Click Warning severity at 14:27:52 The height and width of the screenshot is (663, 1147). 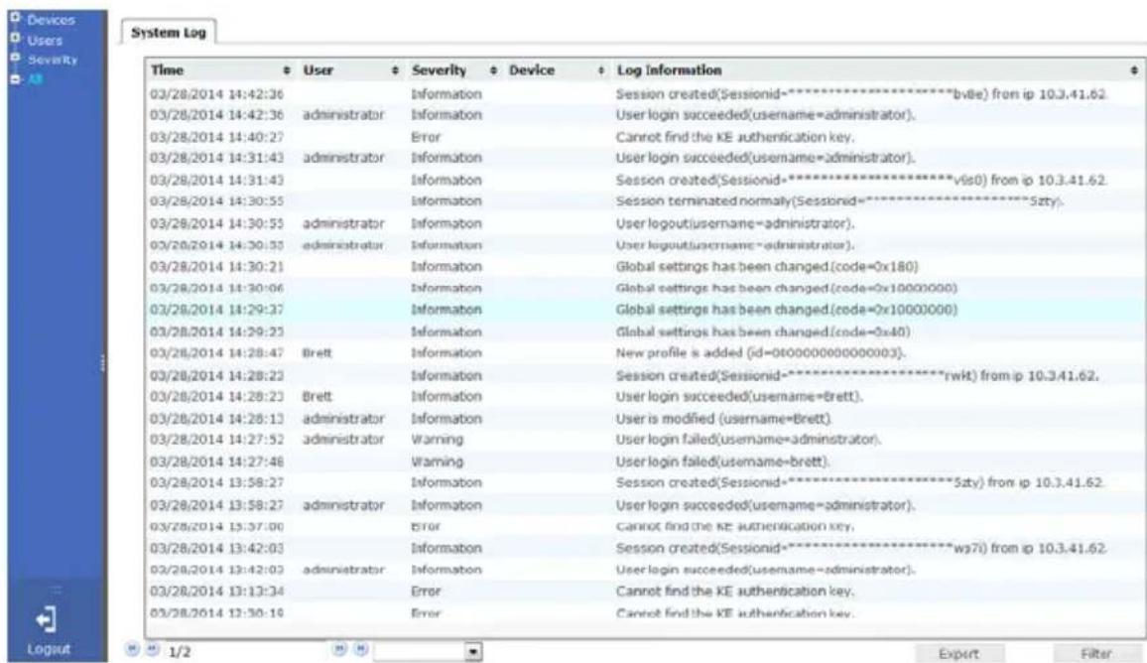coord(437,439)
